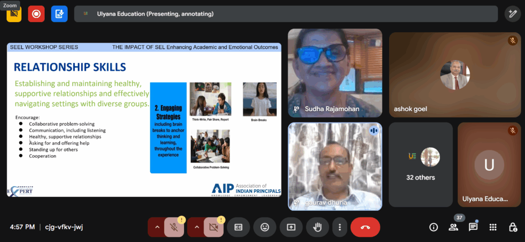The width and height of the screenshot is (525, 242).
Task: Click the blue transcript notes icon
Action: (x=59, y=14)
